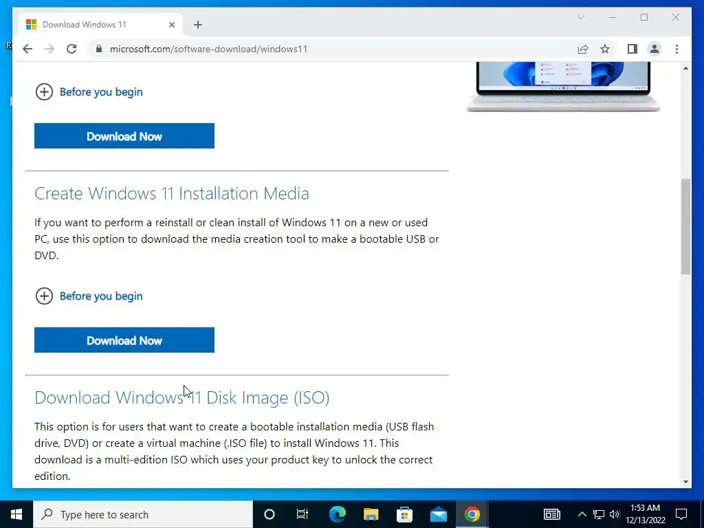704x528 pixels.
Task: Open Cortana circle icon on taskbar
Action: coord(269,514)
